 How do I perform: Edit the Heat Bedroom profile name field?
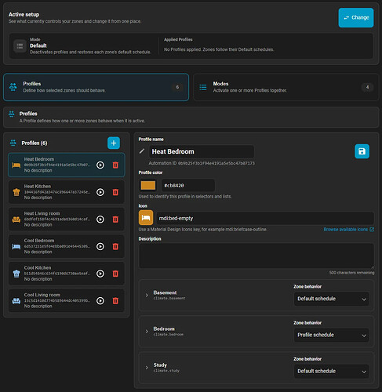202,151
